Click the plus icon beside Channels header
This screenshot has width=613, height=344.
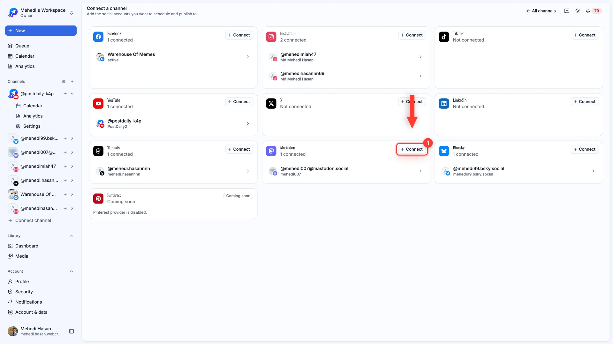[x=72, y=82]
